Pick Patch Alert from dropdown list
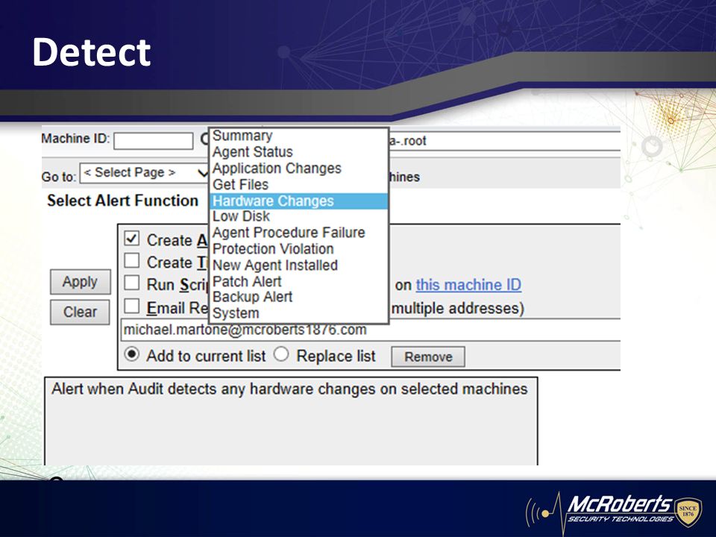The image size is (716, 537). (298, 281)
